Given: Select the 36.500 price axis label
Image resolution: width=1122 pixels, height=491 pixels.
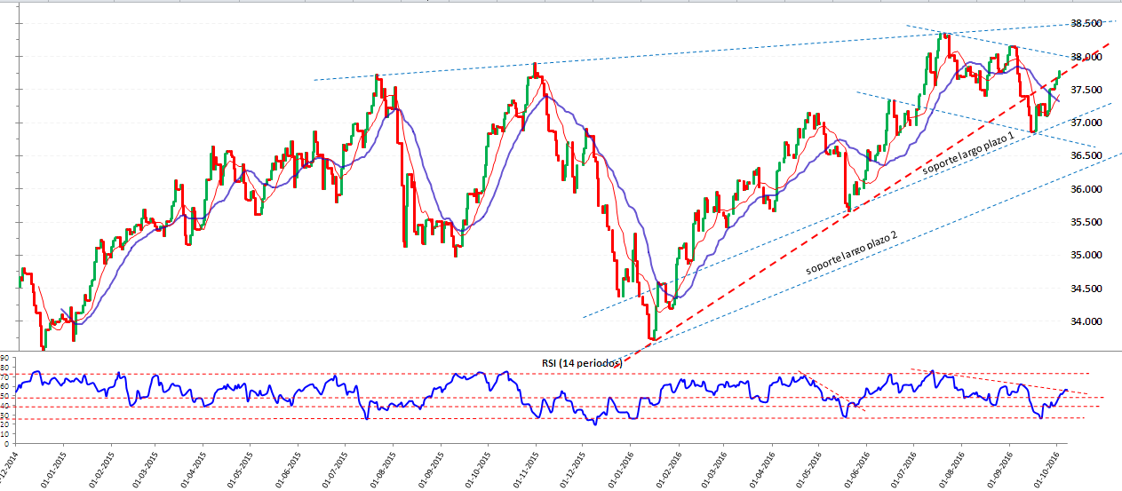Looking at the screenshot, I should pyautogui.click(x=1087, y=155).
